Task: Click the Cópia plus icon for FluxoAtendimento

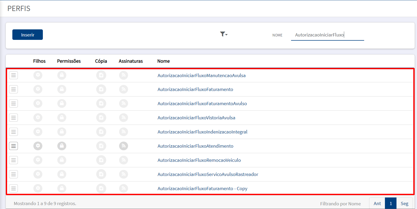Action: click(101, 146)
